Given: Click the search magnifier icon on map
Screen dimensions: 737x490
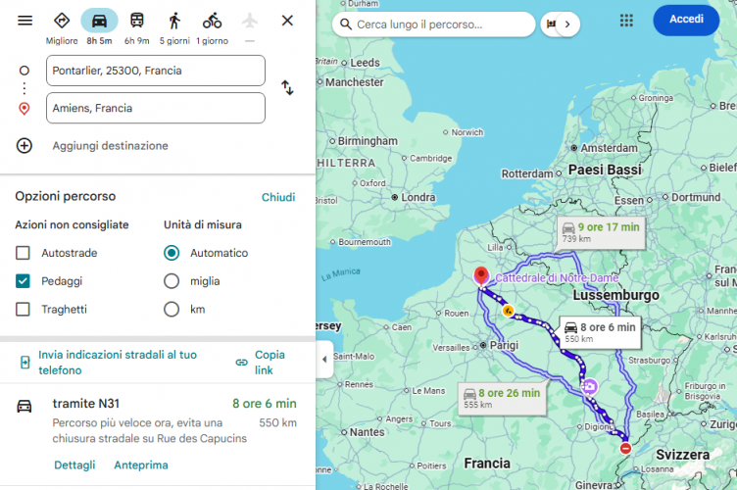Looking at the screenshot, I should pyautogui.click(x=345, y=24).
